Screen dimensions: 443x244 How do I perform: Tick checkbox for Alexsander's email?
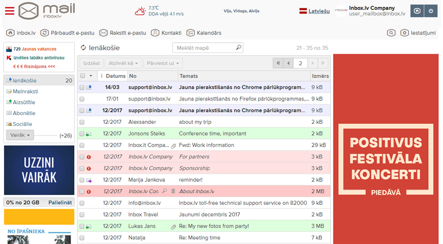click(82, 122)
